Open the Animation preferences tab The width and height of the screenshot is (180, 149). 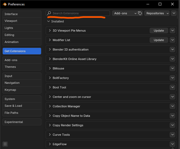click(22, 42)
